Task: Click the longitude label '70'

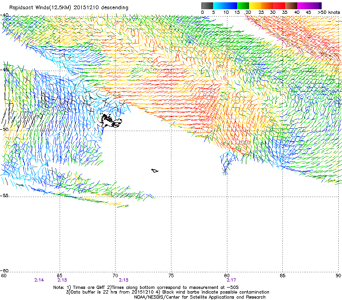Action: pyautogui.click(x=116, y=276)
